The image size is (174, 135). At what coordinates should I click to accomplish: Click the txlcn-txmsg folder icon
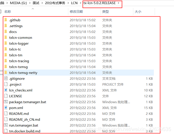pos(6,67)
